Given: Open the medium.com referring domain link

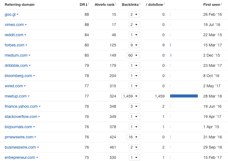Looking at the screenshot, I should tap(16, 55).
